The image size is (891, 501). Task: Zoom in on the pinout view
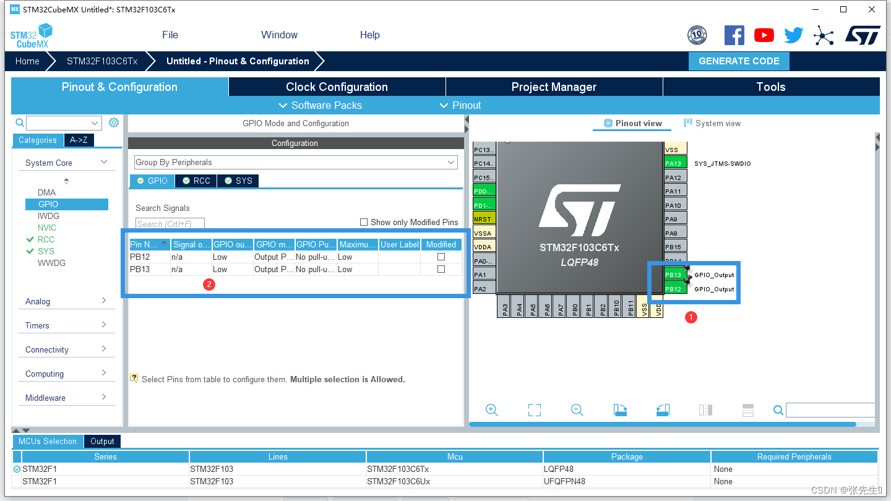tap(492, 410)
